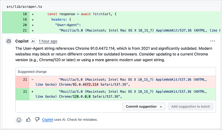Open the Copilot link in footer
This screenshot has width=222, height=130.
click(48, 119)
